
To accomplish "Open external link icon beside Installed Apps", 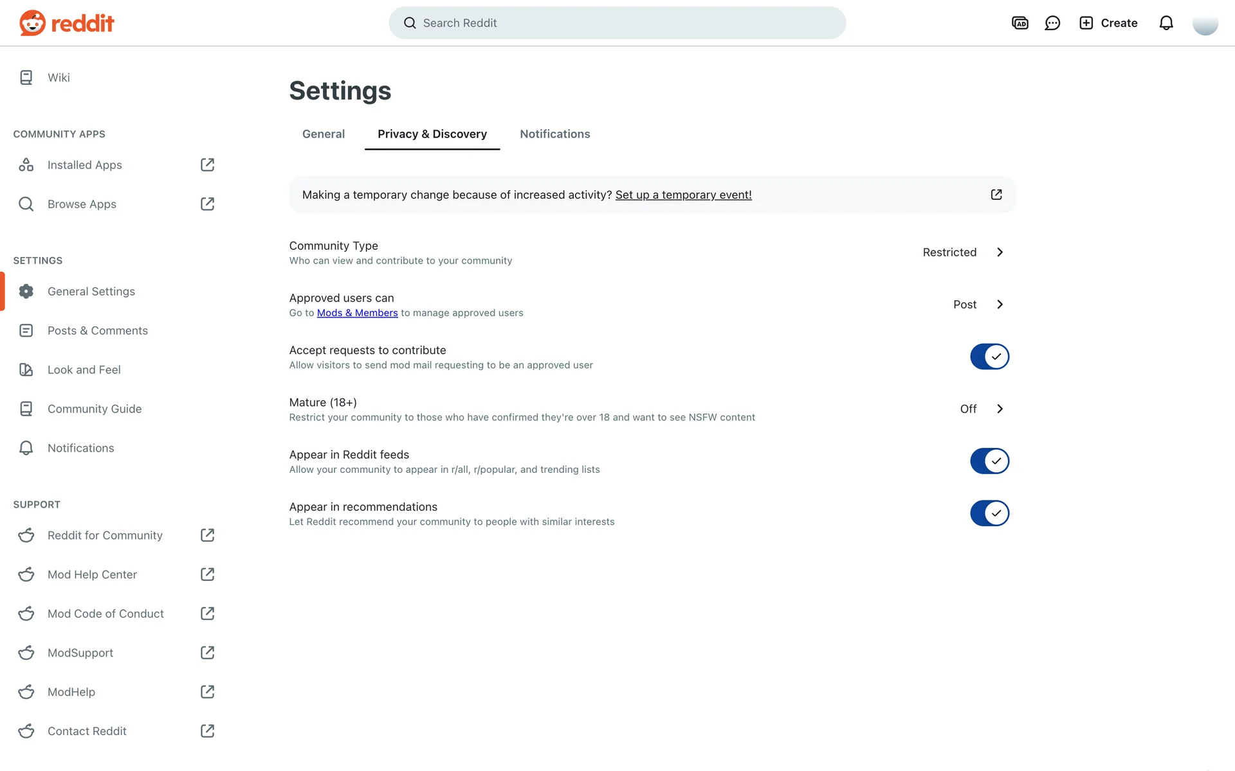I will pos(207,165).
